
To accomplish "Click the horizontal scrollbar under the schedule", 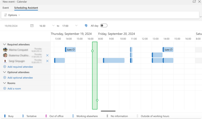I will 108,111.
